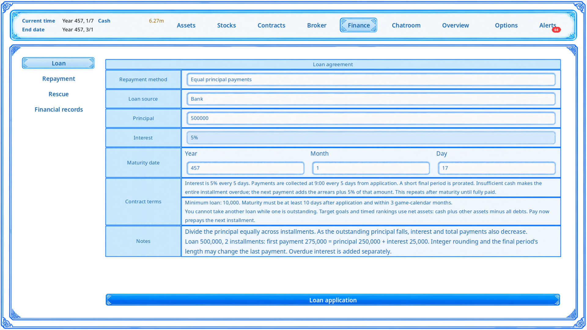Open the Repayment method dropdown
Viewport: 587px width, 330px height.
pyautogui.click(x=371, y=79)
